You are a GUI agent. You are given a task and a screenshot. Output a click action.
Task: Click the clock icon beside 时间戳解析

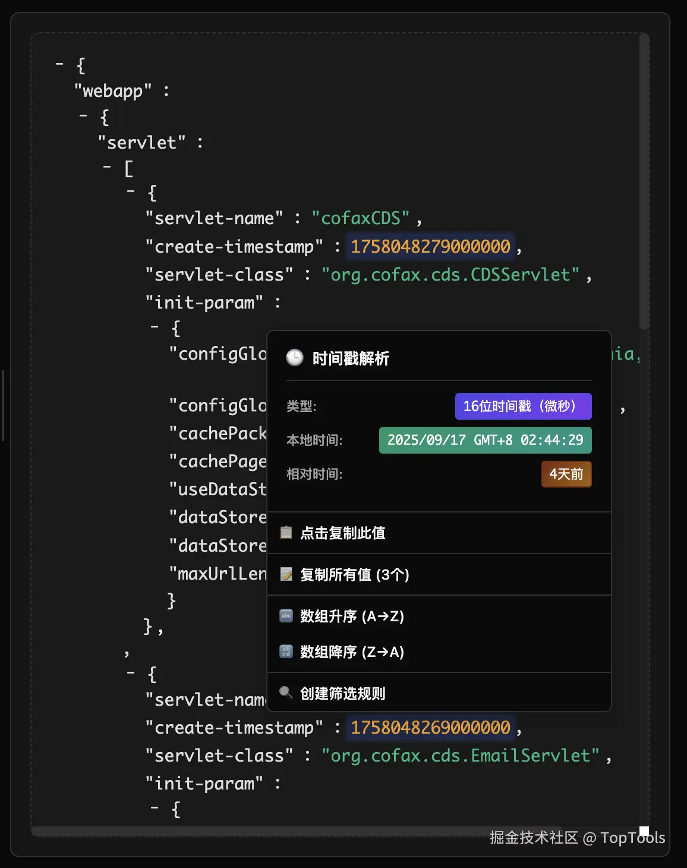pyautogui.click(x=295, y=357)
